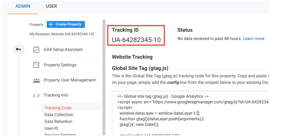Click the Global Site Tag (gtag.js) heading

(x=140, y=68)
